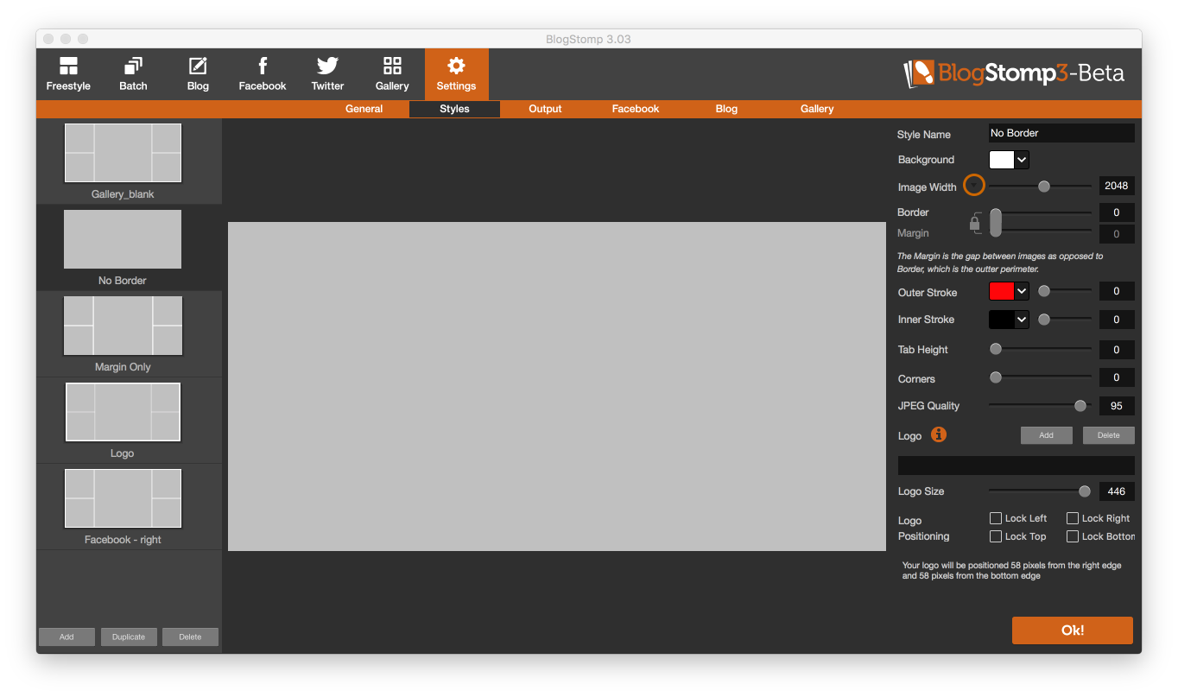Click the Add style button

(66, 637)
